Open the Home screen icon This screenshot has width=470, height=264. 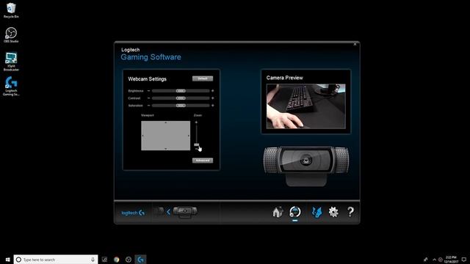278,212
